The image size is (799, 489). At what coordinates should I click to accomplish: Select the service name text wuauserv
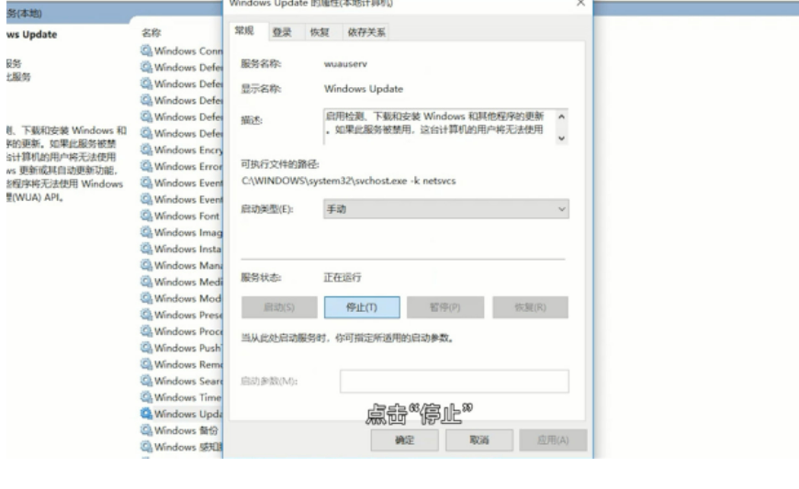pyautogui.click(x=345, y=63)
